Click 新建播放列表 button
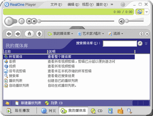 28,103
